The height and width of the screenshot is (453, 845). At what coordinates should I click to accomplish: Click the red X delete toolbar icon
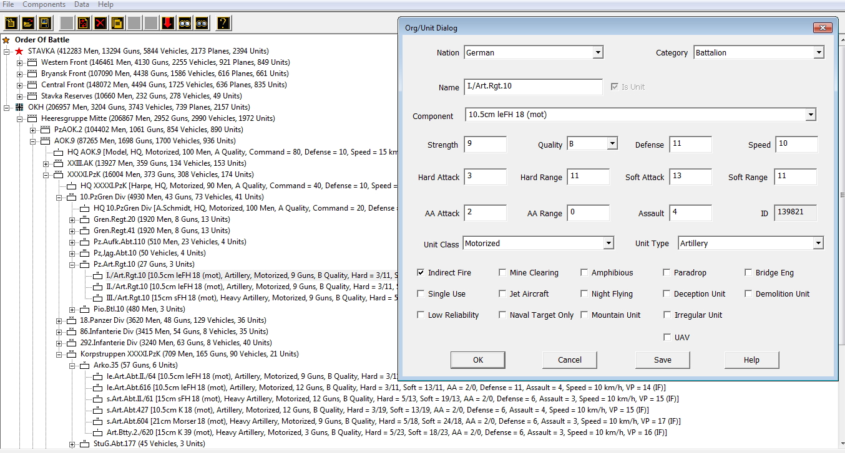tap(100, 24)
